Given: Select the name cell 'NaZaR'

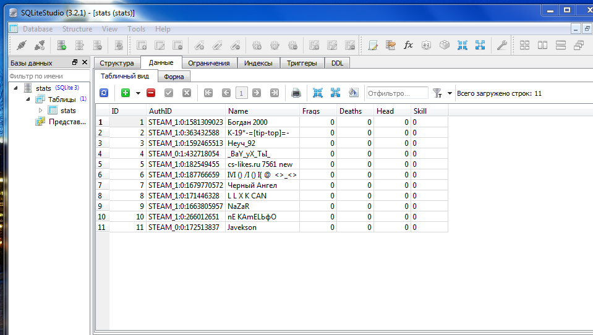Looking at the screenshot, I should [262, 206].
